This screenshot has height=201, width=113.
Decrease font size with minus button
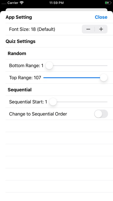click(88, 29)
